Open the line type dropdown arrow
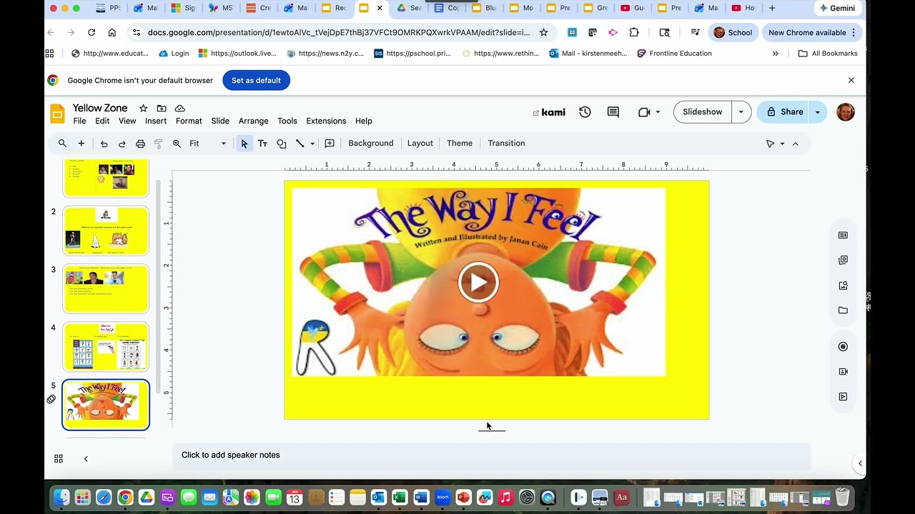The width and height of the screenshot is (915, 514). click(312, 143)
